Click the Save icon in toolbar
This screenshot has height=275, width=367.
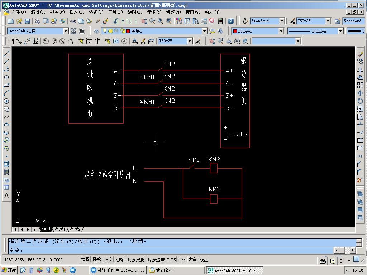27,21
